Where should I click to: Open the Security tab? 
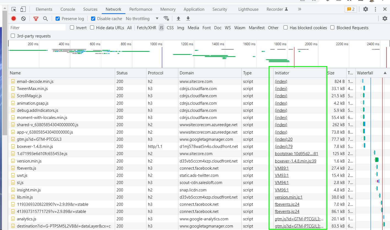point(220,9)
